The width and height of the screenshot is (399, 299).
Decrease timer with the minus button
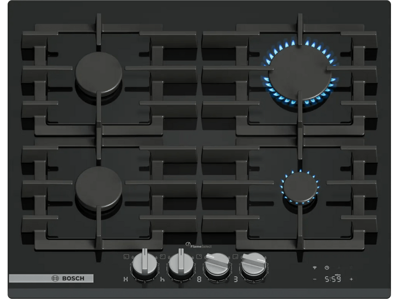click(315, 279)
